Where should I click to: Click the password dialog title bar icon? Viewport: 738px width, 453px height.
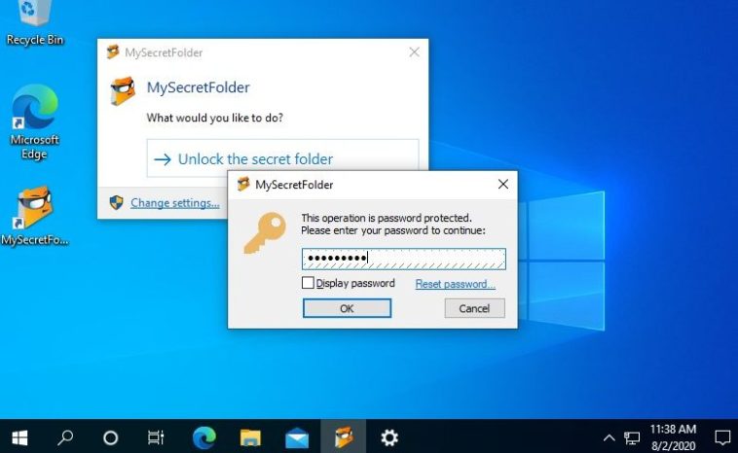[243, 184]
